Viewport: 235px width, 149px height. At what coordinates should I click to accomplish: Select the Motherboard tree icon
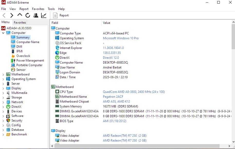8,74
